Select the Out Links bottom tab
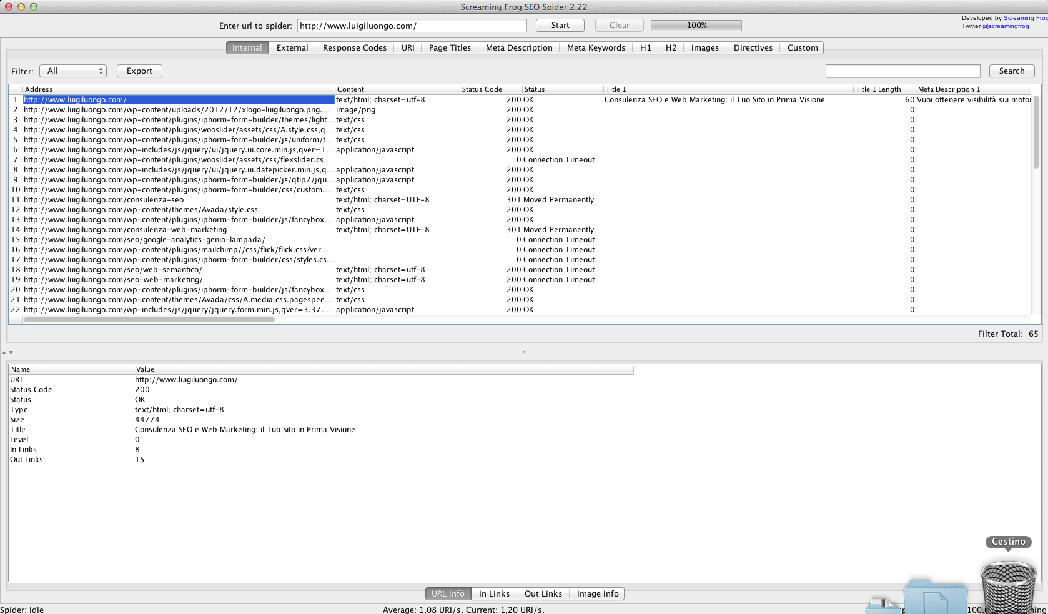Viewport: 1048px width, 614px height. pos(543,594)
